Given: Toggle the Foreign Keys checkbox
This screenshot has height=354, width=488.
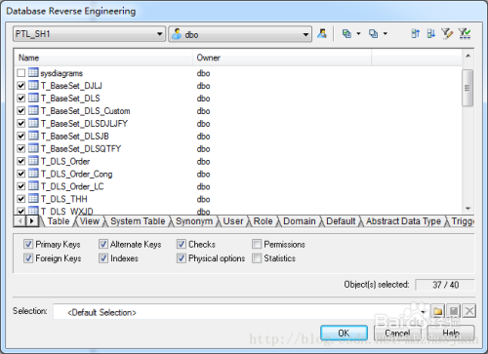Looking at the screenshot, I should pos(28,258).
